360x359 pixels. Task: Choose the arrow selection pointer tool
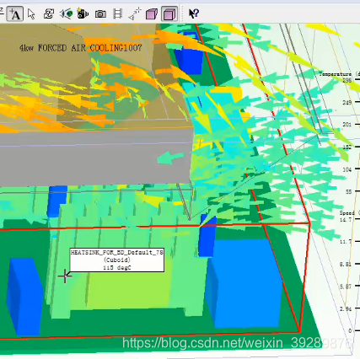coord(31,13)
